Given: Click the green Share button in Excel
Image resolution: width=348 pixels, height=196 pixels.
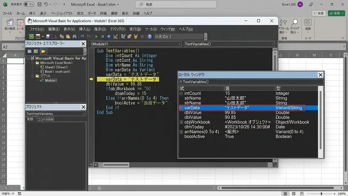Looking at the screenshot, I should click(336, 13).
